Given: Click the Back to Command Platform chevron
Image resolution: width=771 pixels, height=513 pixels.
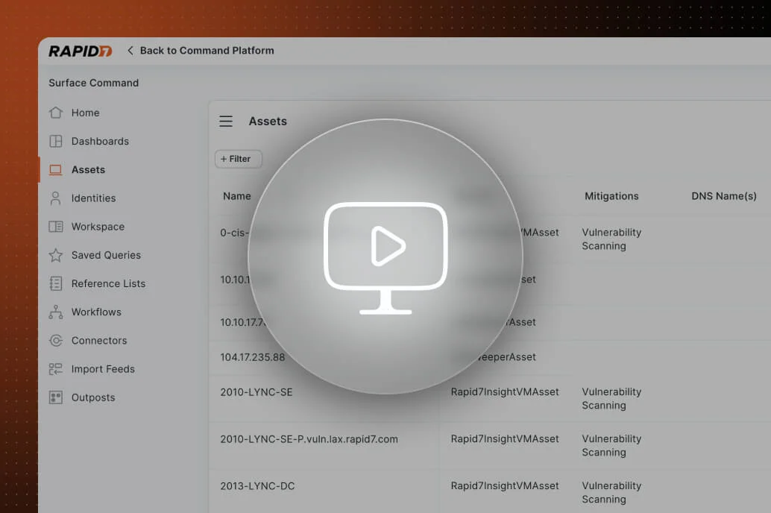Looking at the screenshot, I should 130,51.
